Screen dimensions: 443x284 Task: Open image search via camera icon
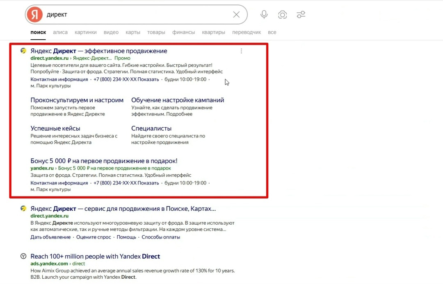[x=282, y=14]
